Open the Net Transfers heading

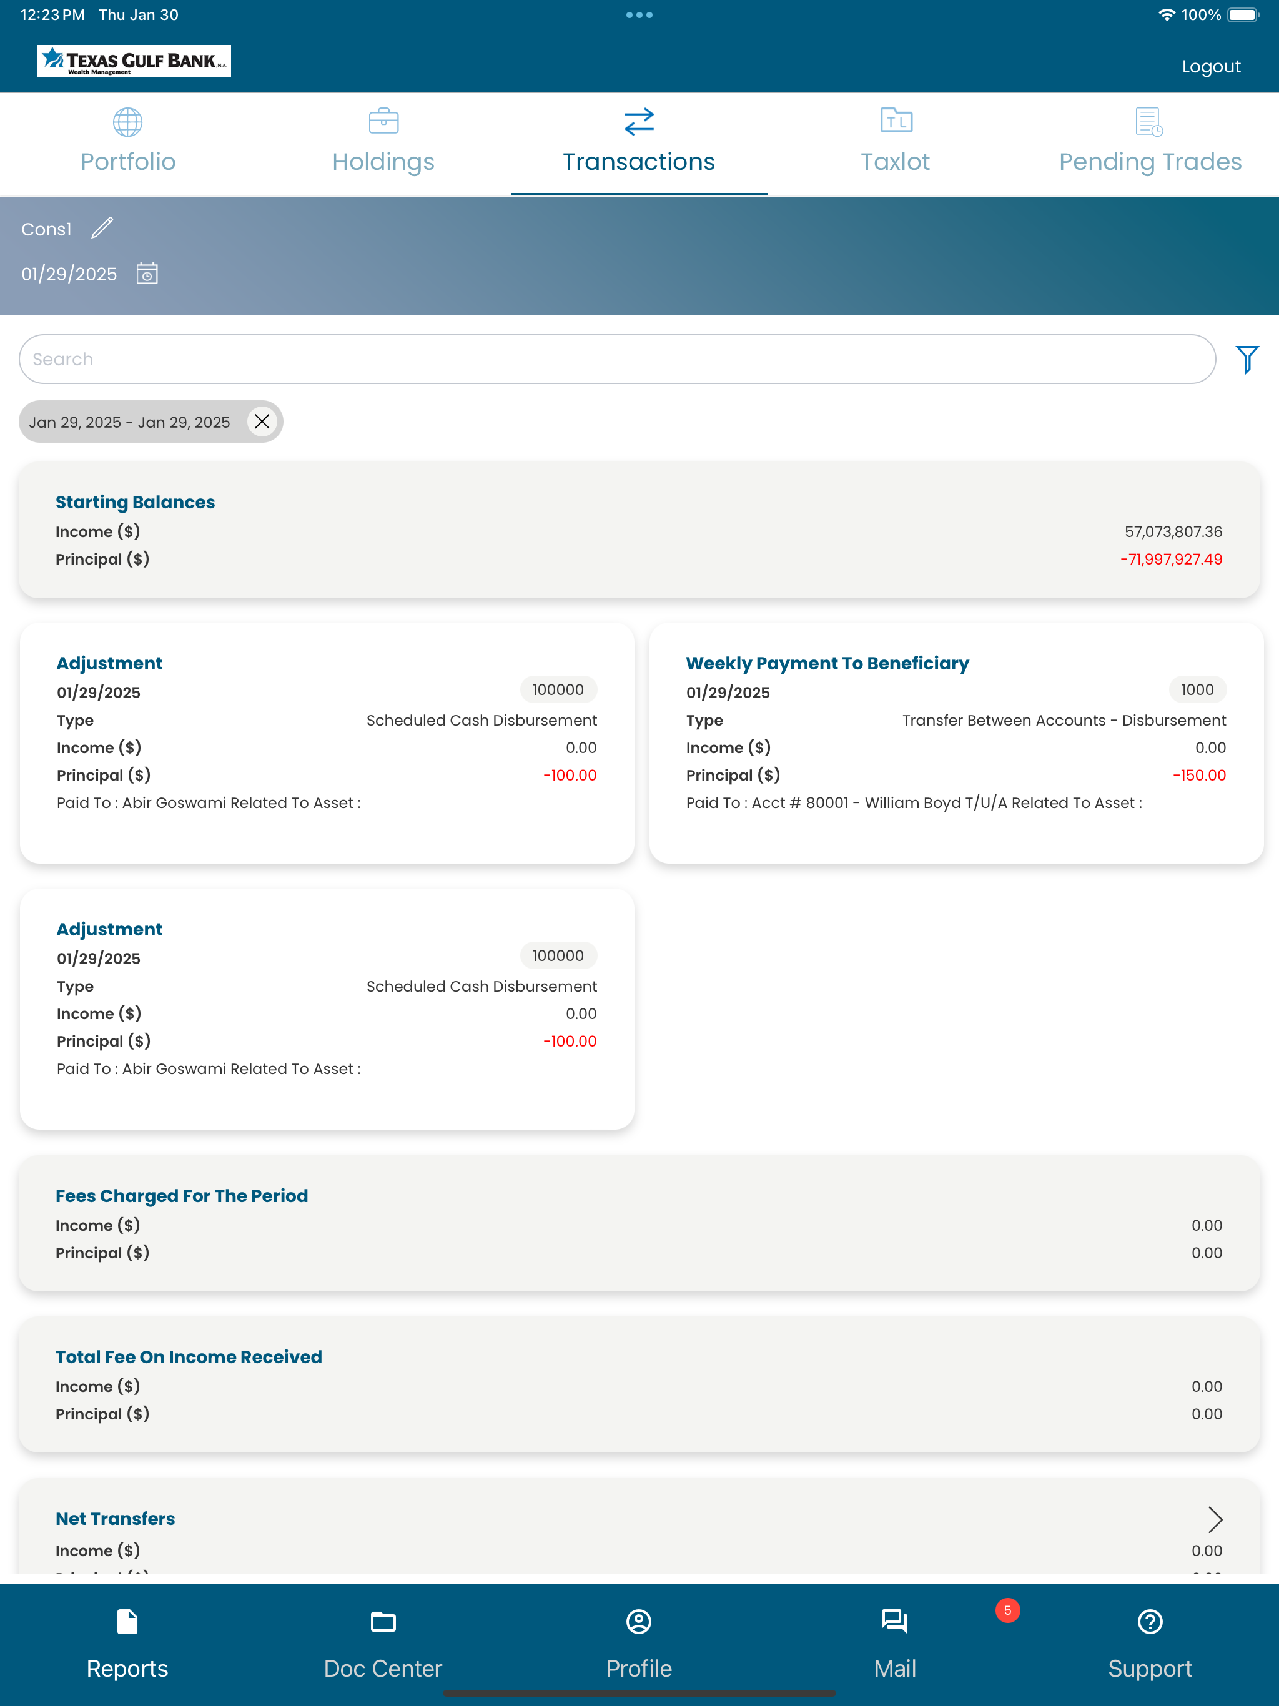tap(115, 1519)
